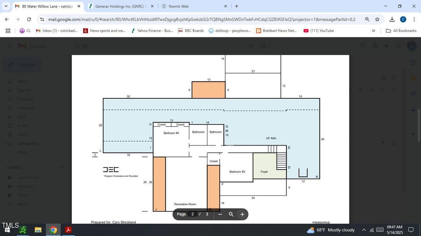Screen dimensions: 421x236
Task: Show more bookmarks via the chevron
Action: coord(374,31)
